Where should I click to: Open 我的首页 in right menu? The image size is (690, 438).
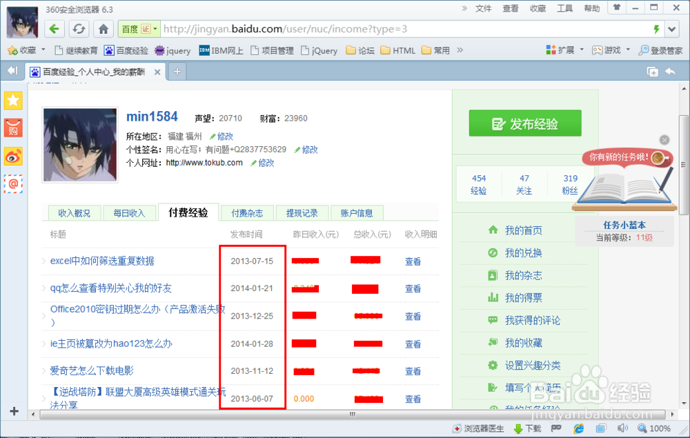click(523, 230)
